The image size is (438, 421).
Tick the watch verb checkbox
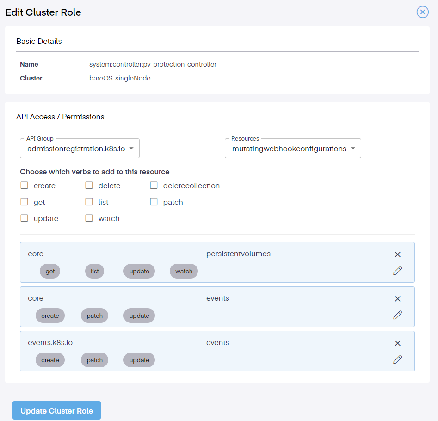pyautogui.click(x=89, y=218)
